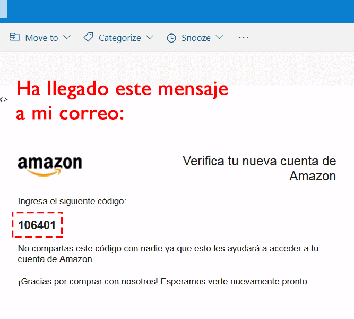Viewport: 354px width, 319px height.
Task: Click the Move to label
Action: [42, 38]
